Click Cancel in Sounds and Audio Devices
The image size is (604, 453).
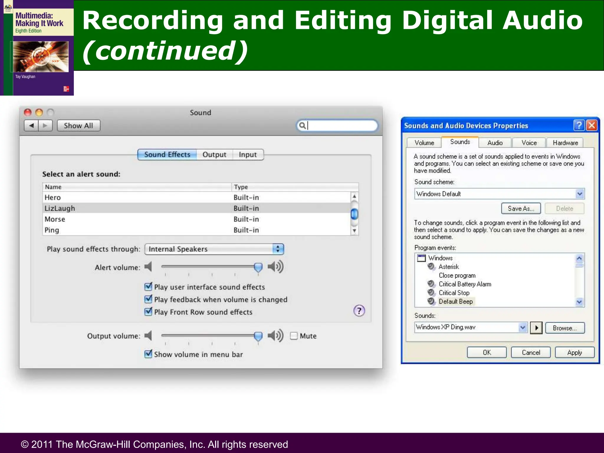click(531, 352)
